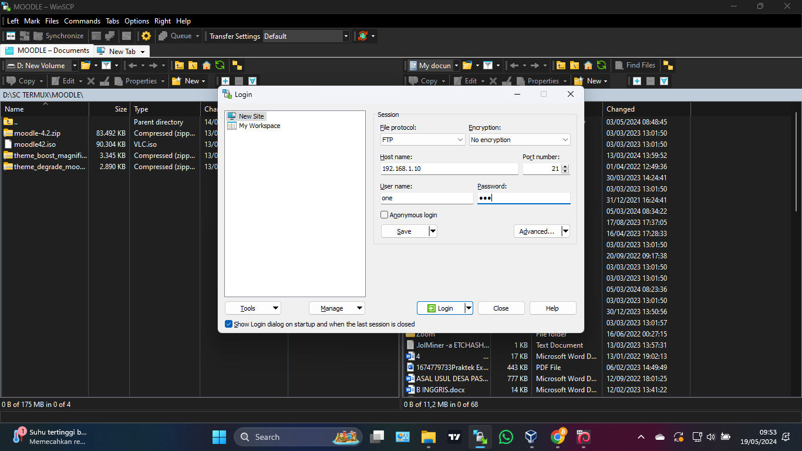Open WhatsApp from the taskbar

pyautogui.click(x=506, y=437)
